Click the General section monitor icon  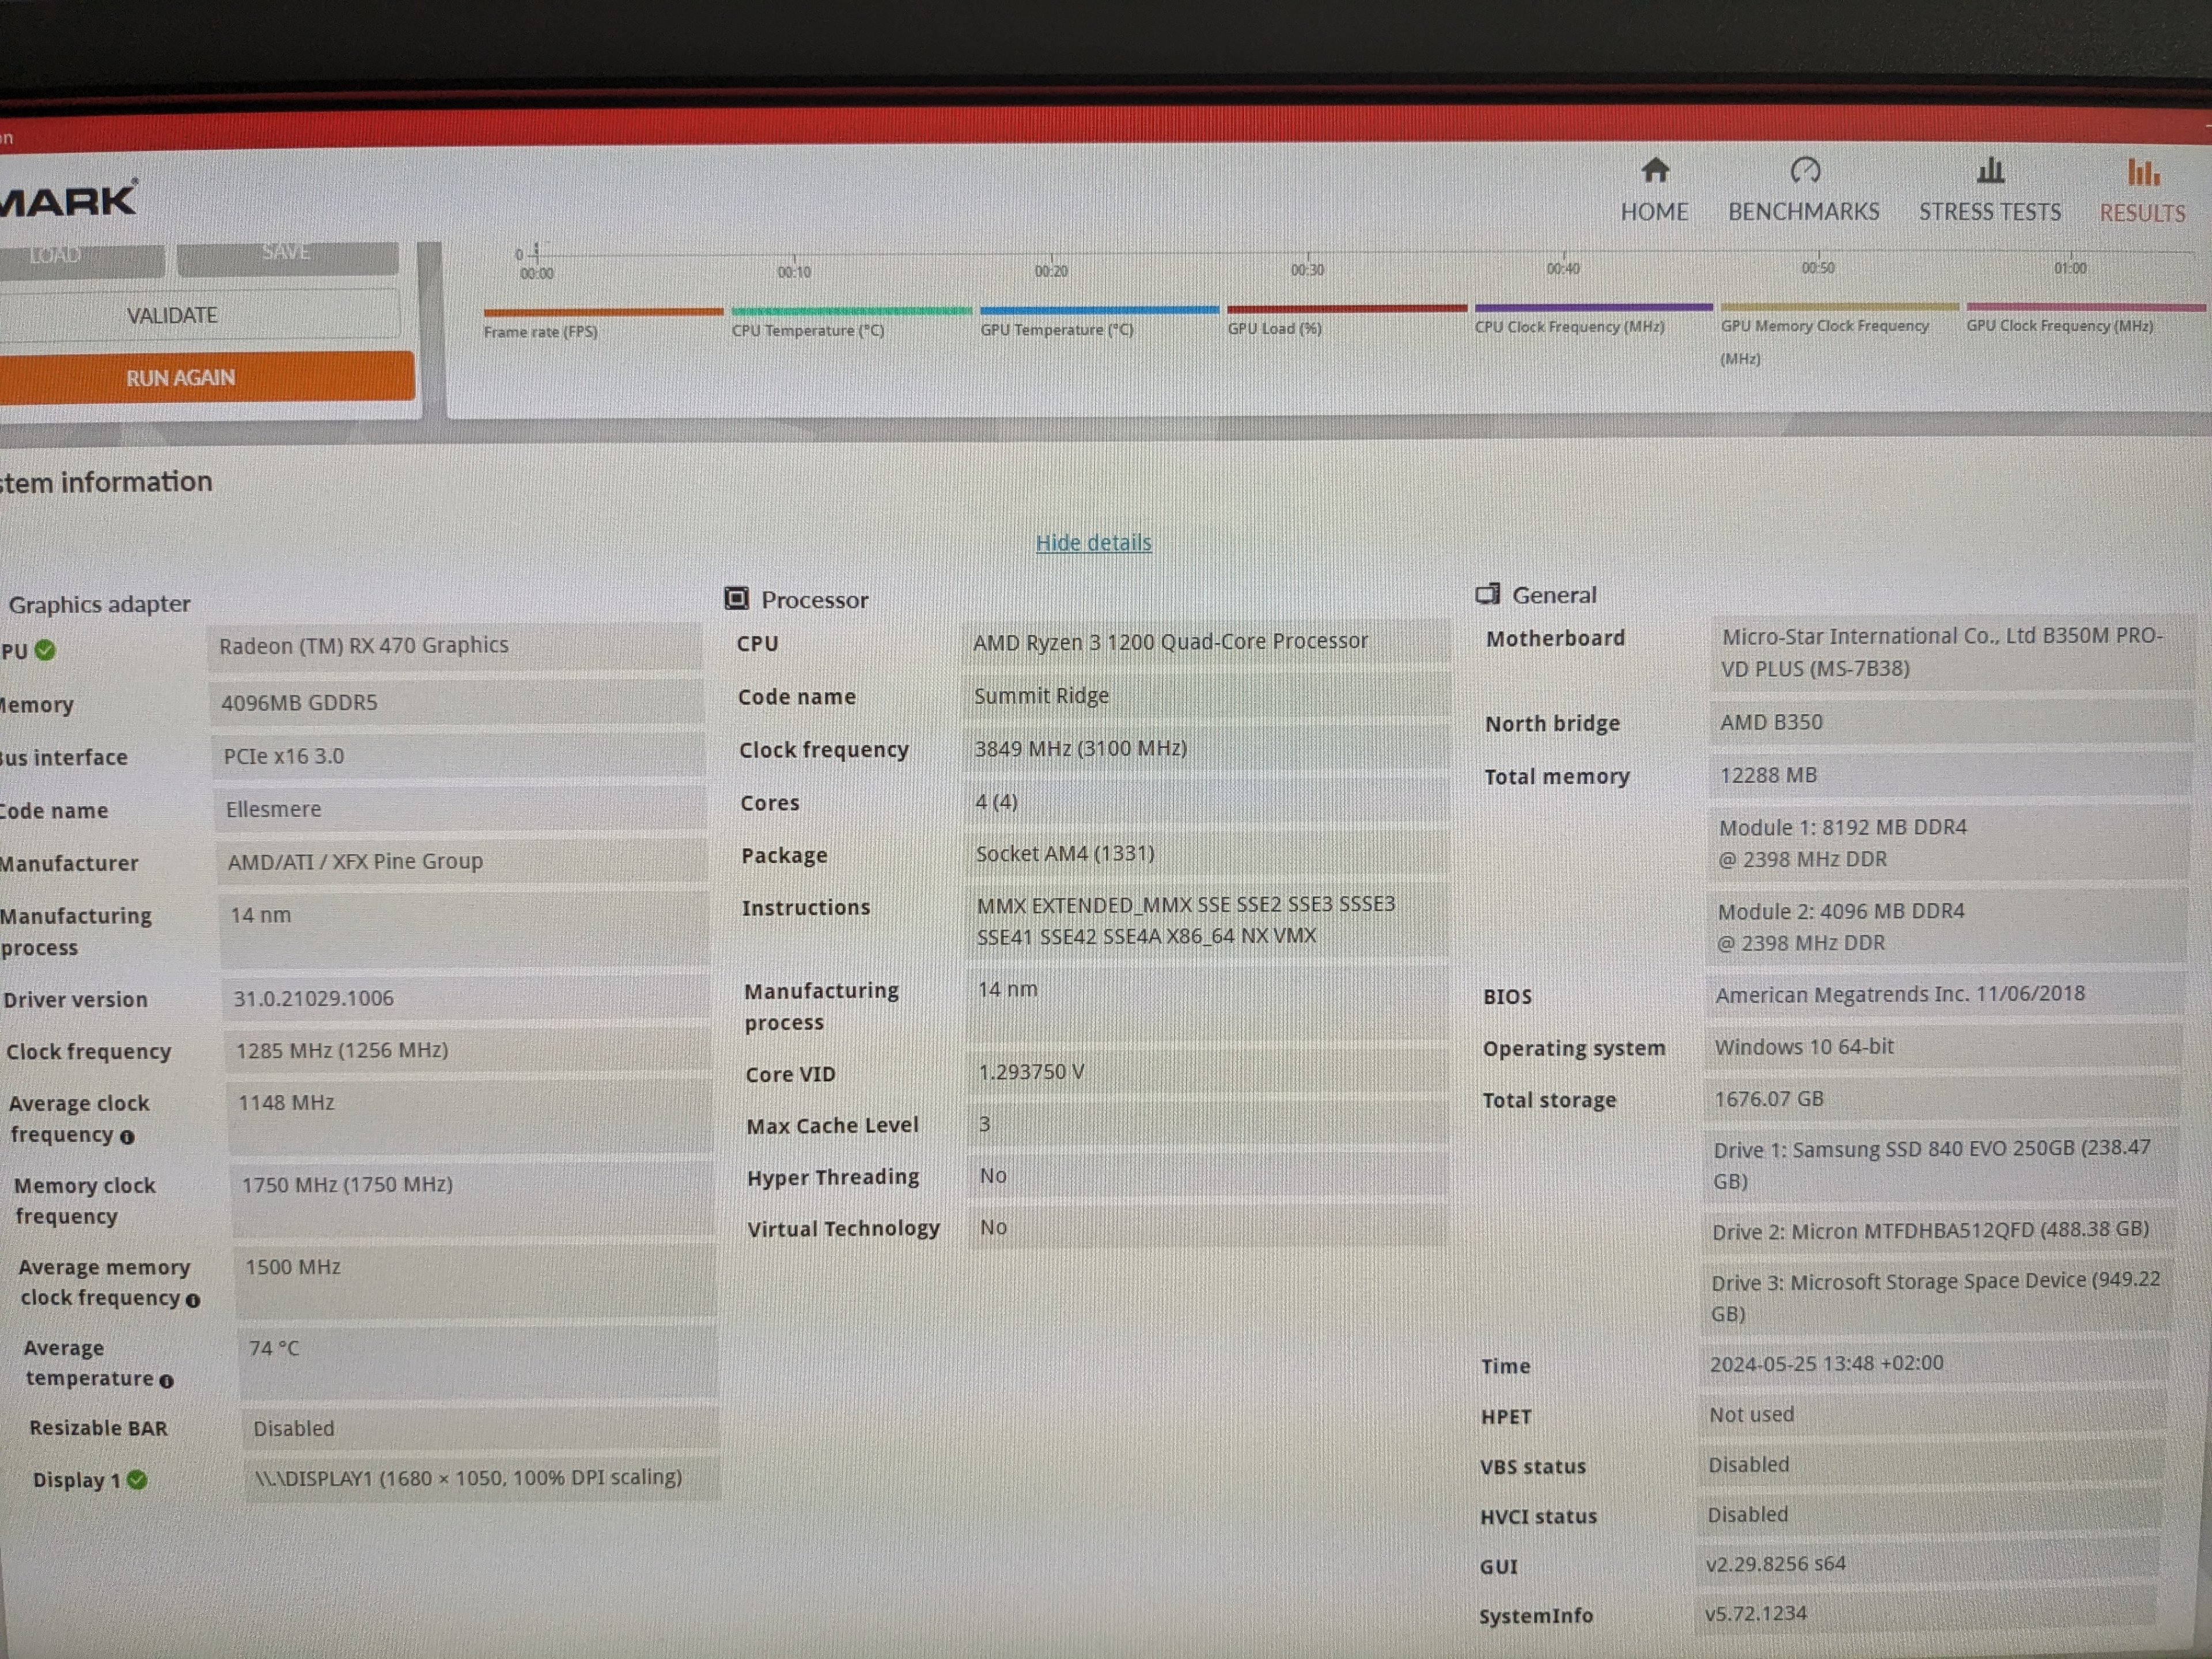pos(1487,595)
